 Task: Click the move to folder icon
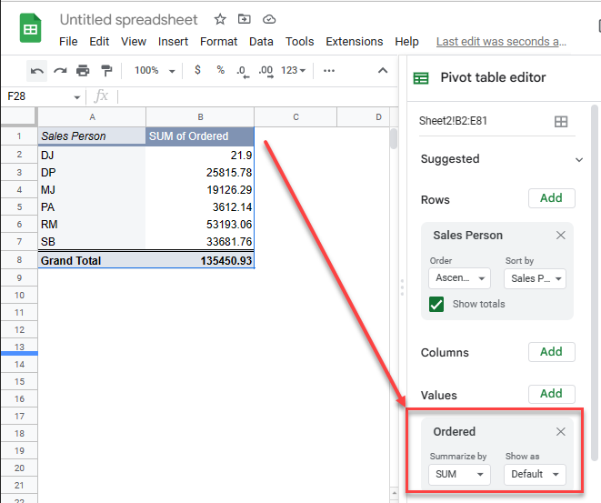[x=244, y=19]
